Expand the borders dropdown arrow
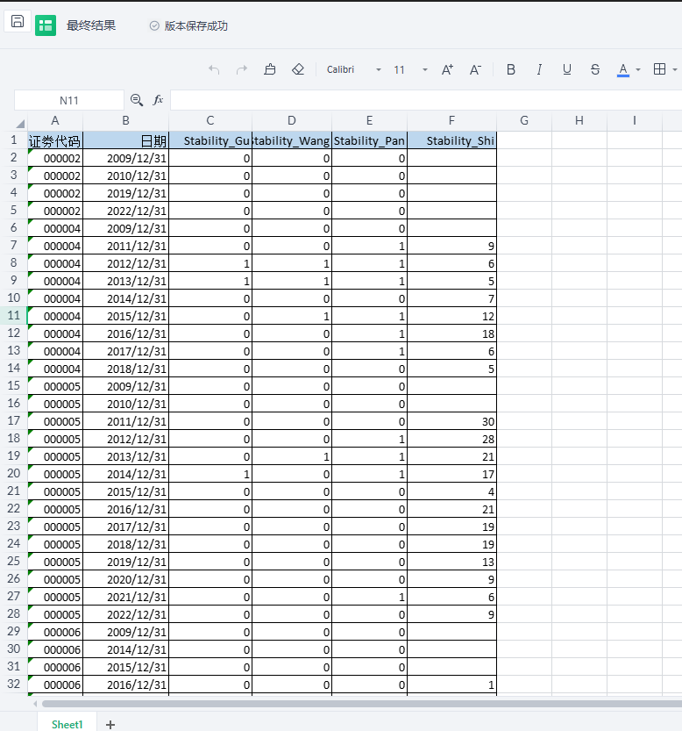 point(676,69)
